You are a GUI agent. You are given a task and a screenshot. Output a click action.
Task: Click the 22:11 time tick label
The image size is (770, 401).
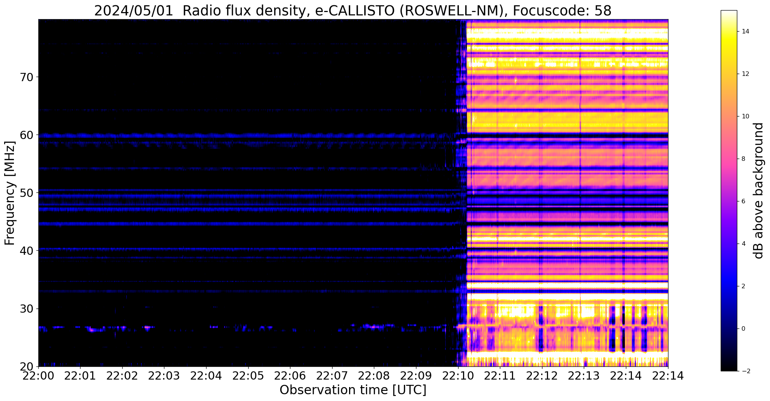tap(500, 375)
